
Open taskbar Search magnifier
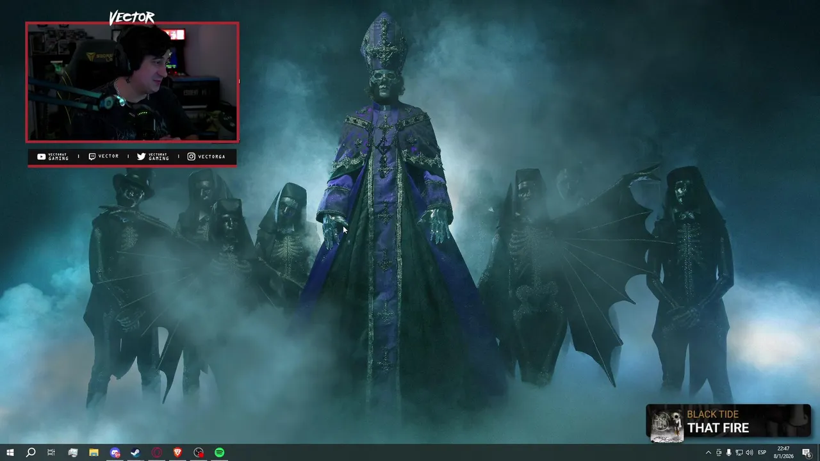click(x=30, y=453)
